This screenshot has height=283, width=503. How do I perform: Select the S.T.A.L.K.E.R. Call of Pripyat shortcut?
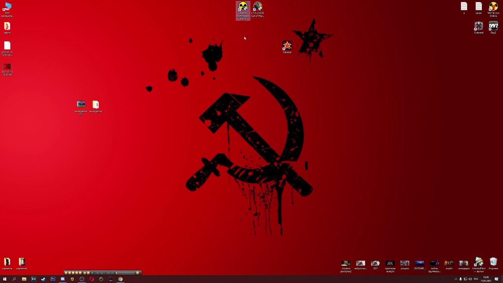pos(258,10)
